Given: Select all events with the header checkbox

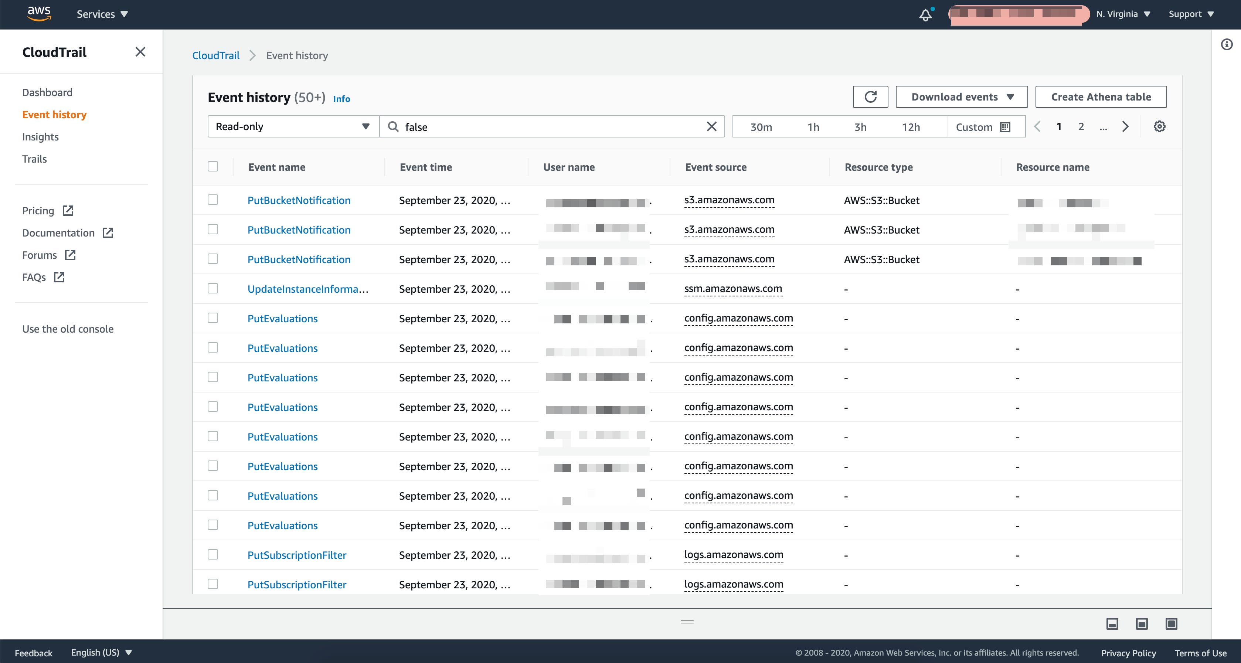Looking at the screenshot, I should pyautogui.click(x=213, y=166).
